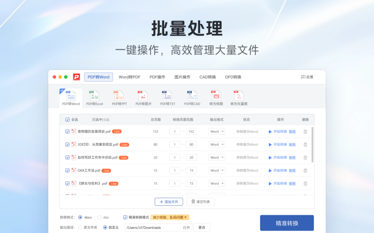The image size is (374, 233).
Task: Switch to PDF转Word top tab
Action: [98, 77]
